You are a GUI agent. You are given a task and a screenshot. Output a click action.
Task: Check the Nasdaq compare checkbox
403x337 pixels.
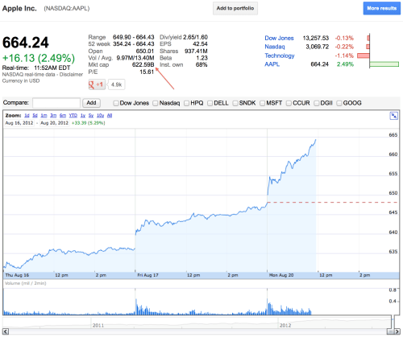156,103
